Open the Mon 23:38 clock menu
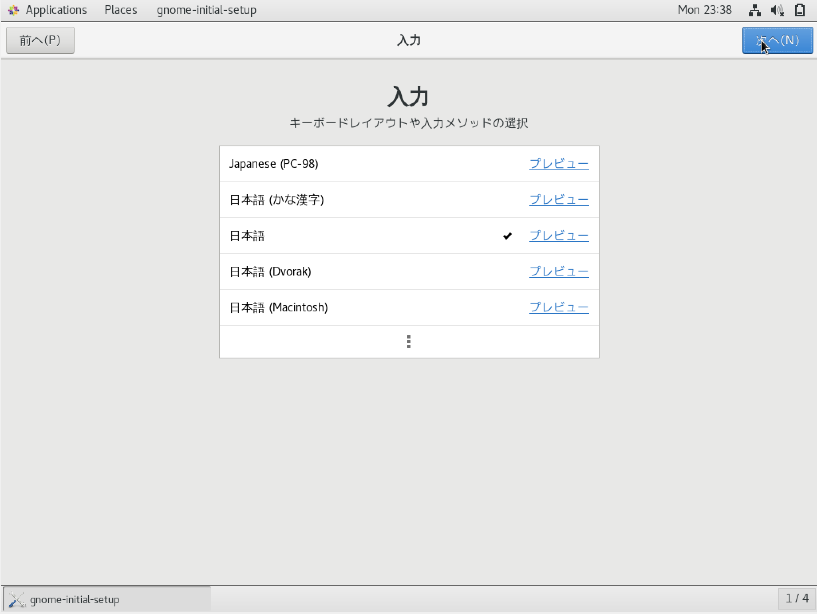Screen dimensions: 817x614 coord(705,10)
